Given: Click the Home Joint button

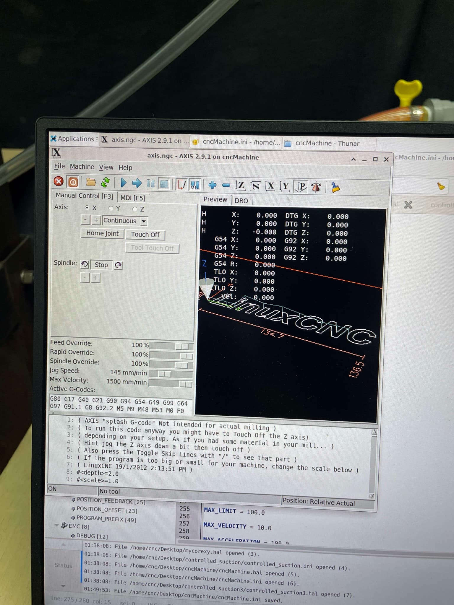Looking at the screenshot, I should [x=102, y=233].
